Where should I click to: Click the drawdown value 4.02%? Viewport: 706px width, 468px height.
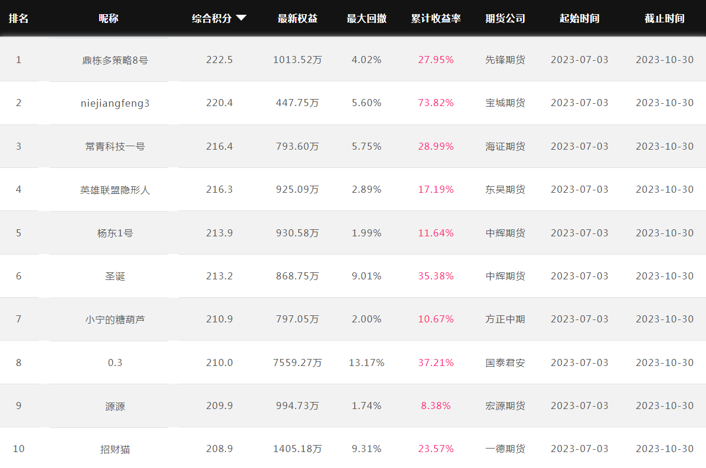click(367, 60)
